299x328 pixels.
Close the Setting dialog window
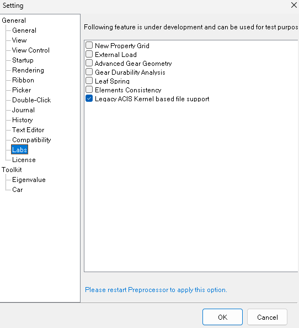[294, 5]
